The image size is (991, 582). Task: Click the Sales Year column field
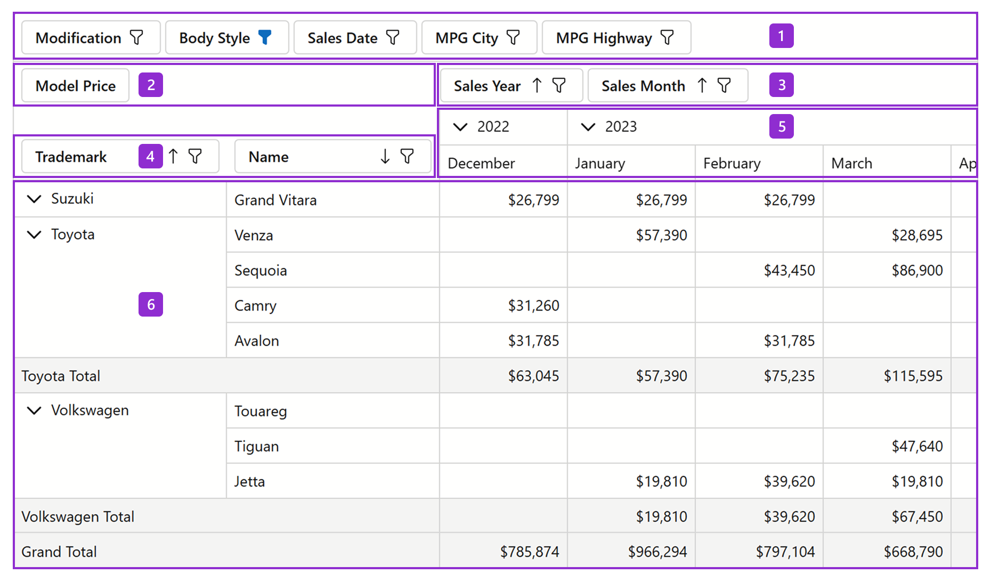(x=511, y=85)
